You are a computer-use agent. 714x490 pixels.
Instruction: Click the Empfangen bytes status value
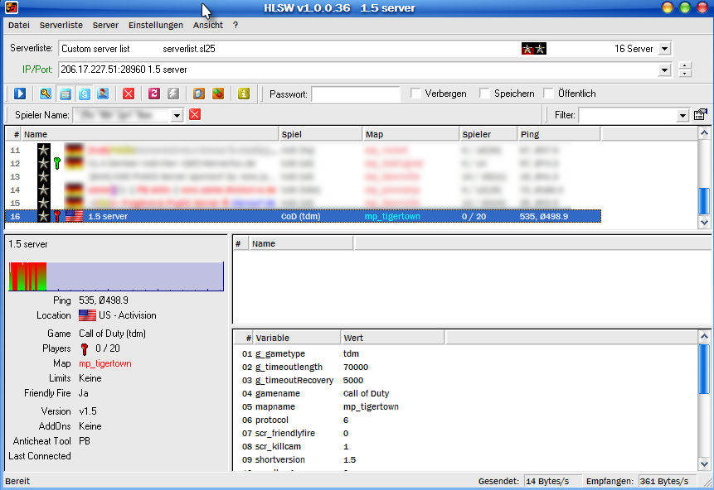tap(664, 481)
